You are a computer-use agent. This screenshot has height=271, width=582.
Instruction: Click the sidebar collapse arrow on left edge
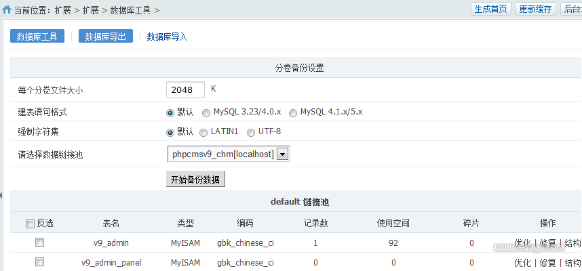click(x=2, y=196)
